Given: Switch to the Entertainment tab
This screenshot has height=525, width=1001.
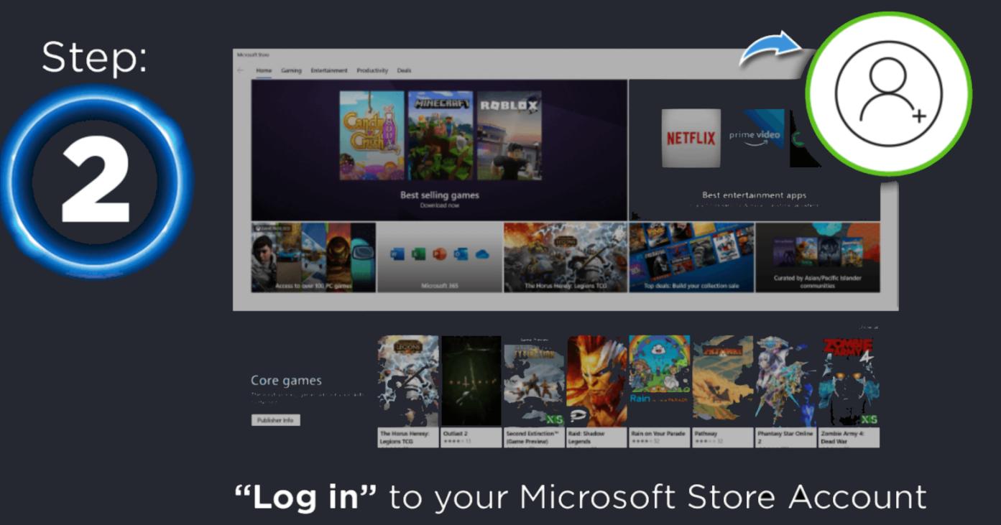Looking at the screenshot, I should click(328, 70).
